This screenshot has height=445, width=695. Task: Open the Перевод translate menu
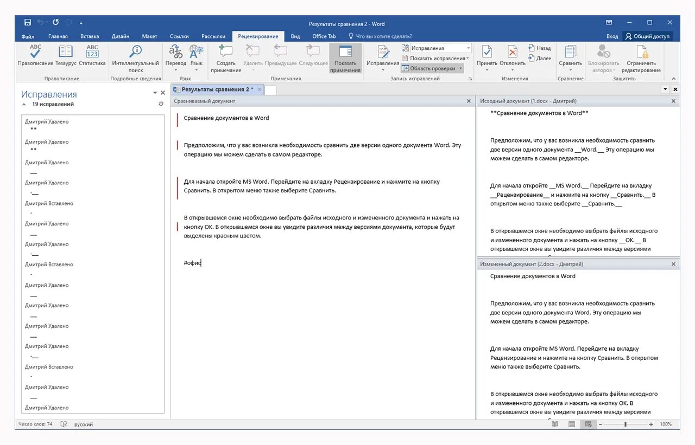point(175,59)
